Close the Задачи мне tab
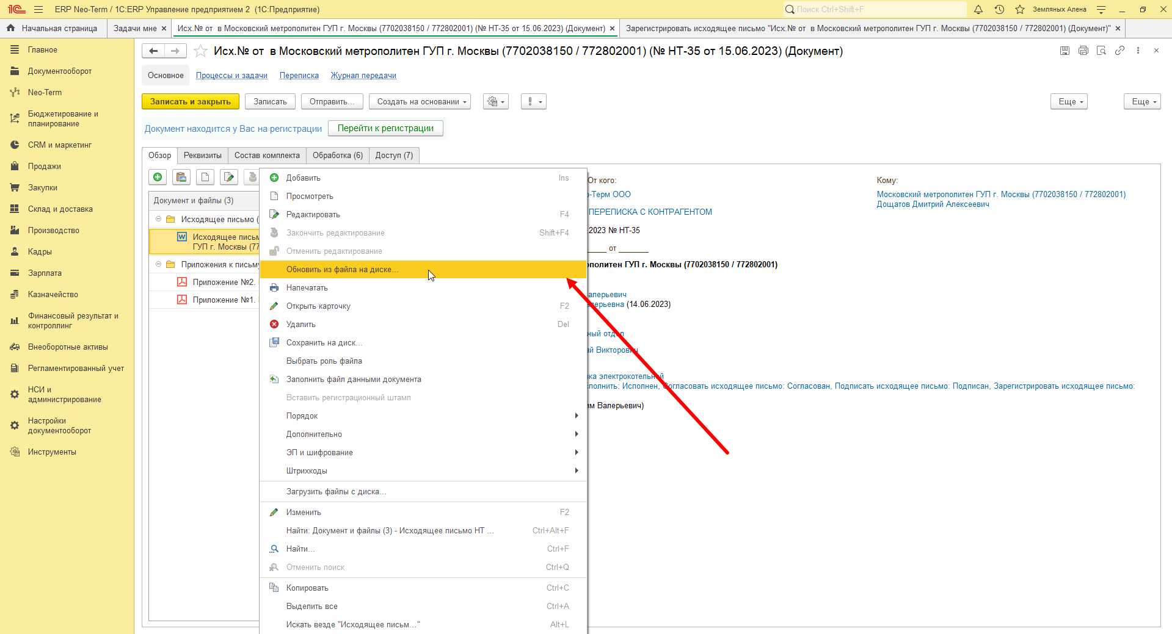Screen dimensions: 1172x634 (164, 28)
